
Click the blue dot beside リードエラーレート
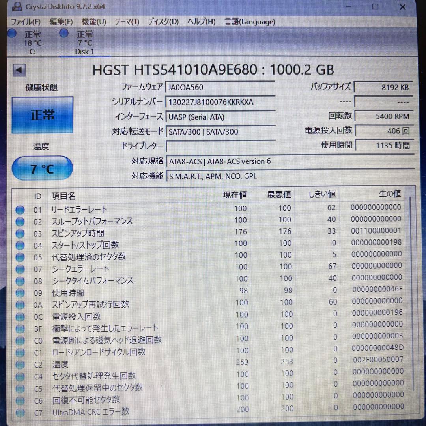tap(20, 210)
